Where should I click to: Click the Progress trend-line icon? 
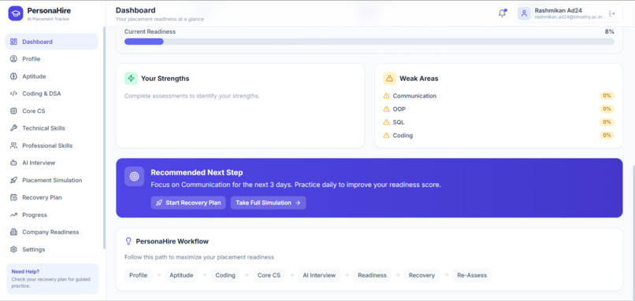[x=13, y=215]
